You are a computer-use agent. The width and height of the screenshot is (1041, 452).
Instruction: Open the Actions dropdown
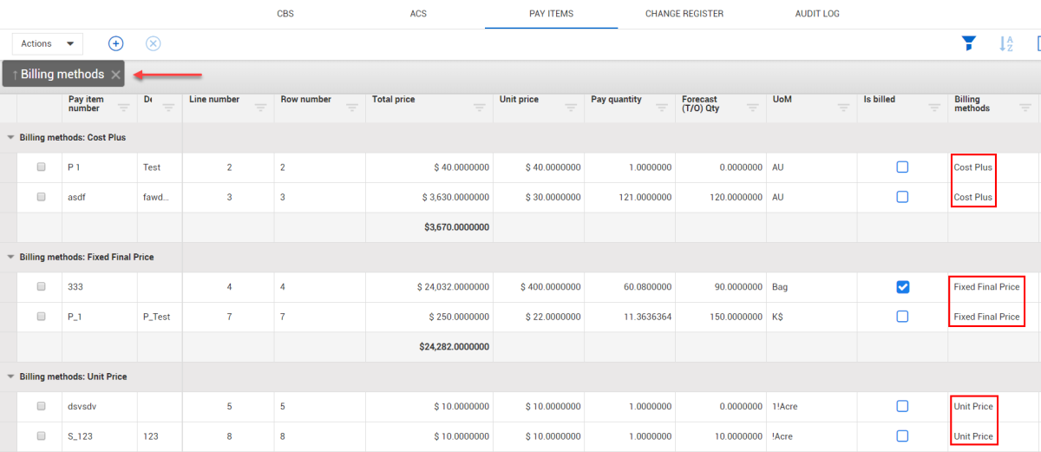(x=47, y=43)
